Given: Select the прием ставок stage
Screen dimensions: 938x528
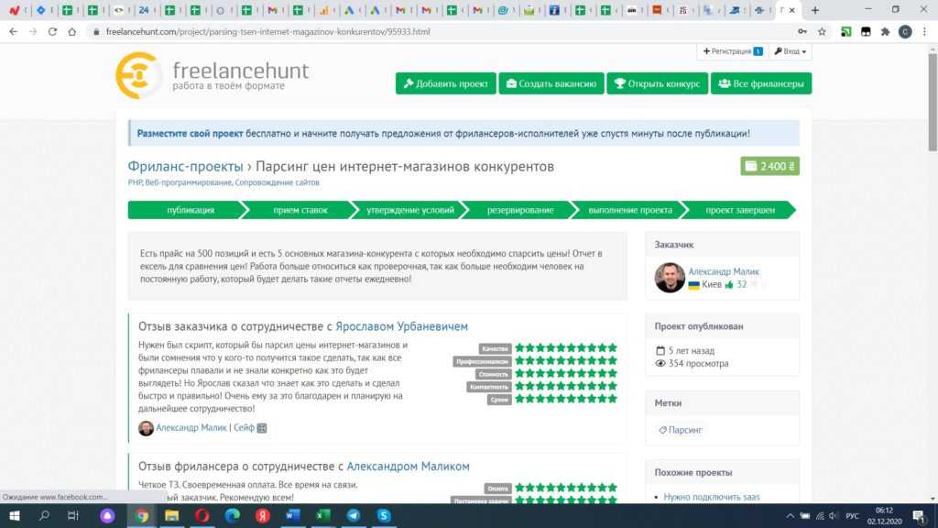Looking at the screenshot, I should point(300,210).
